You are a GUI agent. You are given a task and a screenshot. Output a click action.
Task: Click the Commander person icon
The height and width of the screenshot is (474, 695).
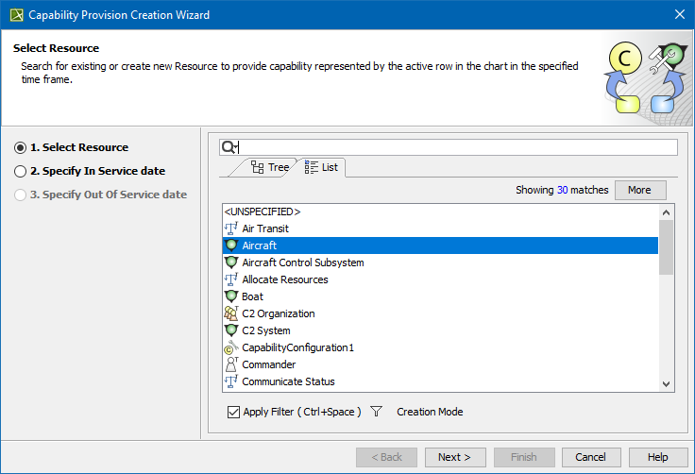230,364
